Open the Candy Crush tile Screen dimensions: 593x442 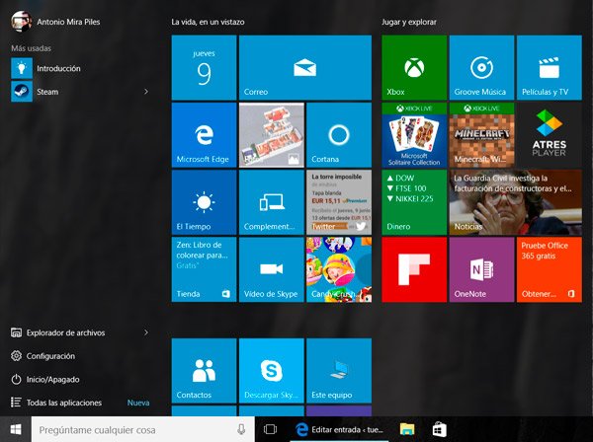(339, 269)
